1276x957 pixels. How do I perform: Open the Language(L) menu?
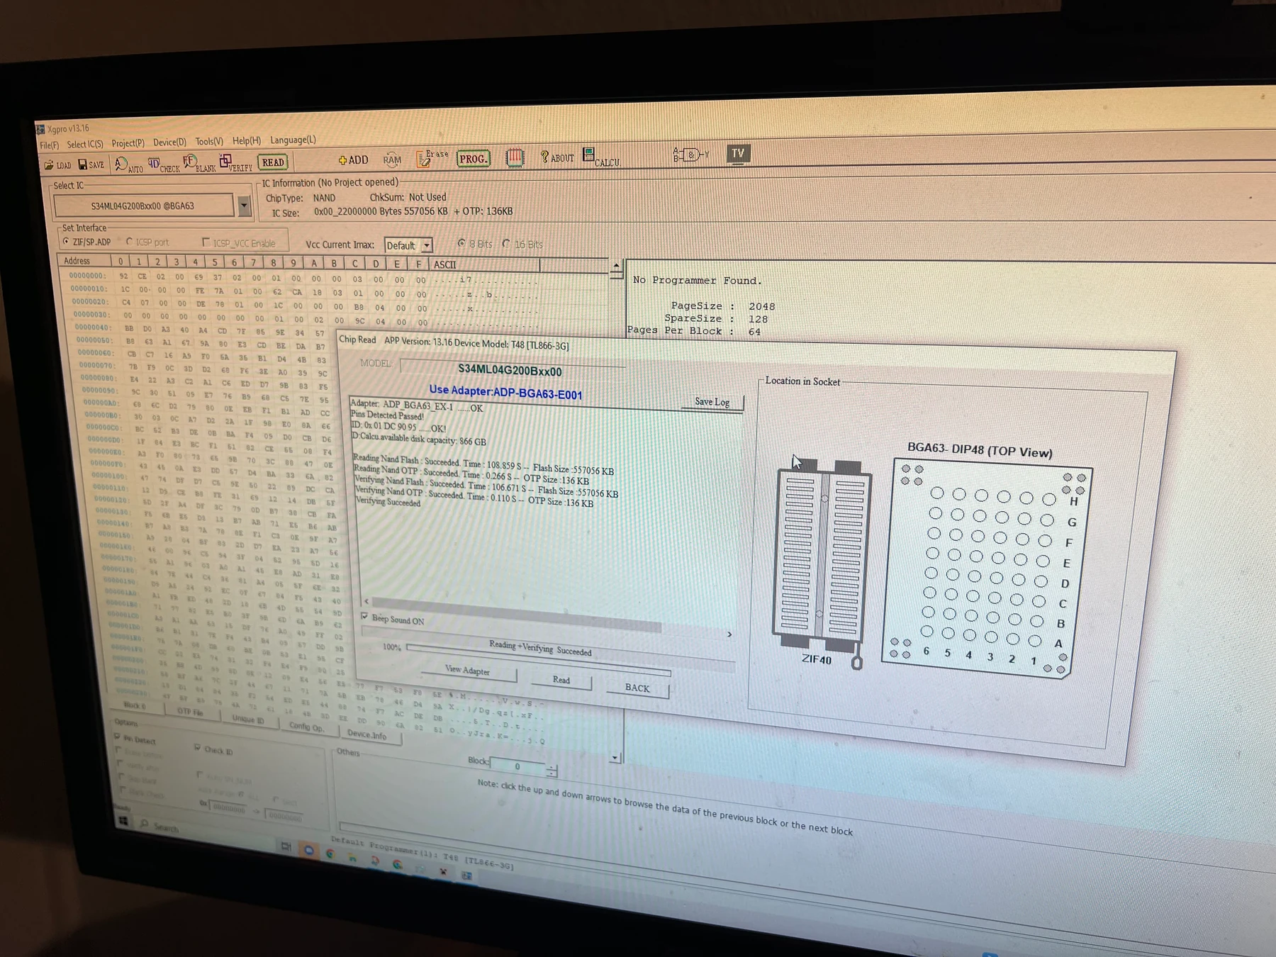click(x=293, y=140)
